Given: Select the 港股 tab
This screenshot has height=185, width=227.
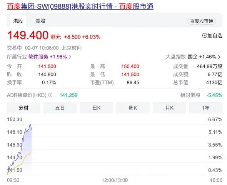Looking at the screenshot, I should click(18, 21).
